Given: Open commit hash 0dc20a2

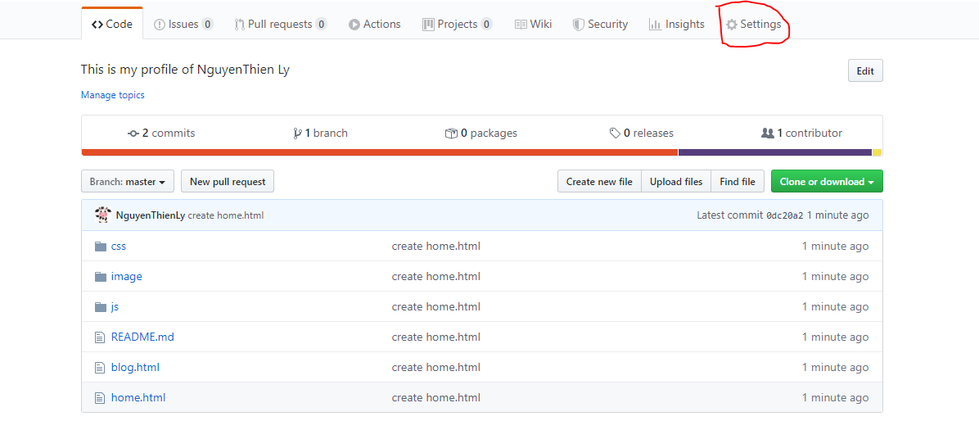Looking at the screenshot, I should point(785,215).
